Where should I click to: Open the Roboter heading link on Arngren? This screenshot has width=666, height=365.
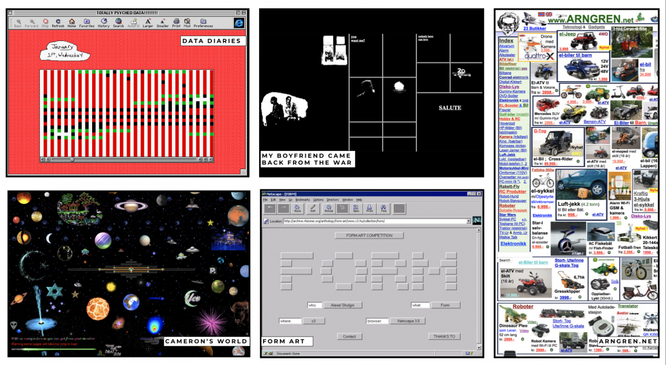pyautogui.click(x=523, y=306)
